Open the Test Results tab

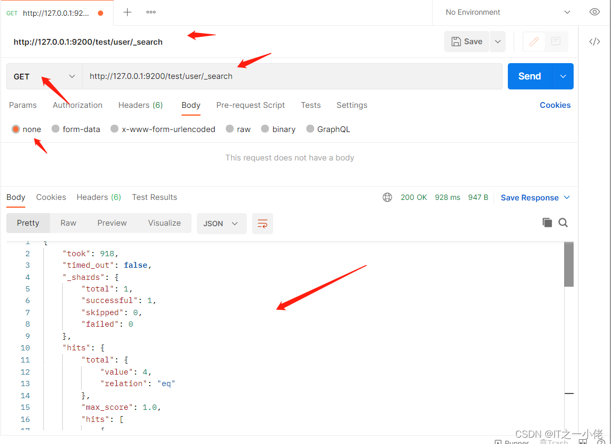154,197
